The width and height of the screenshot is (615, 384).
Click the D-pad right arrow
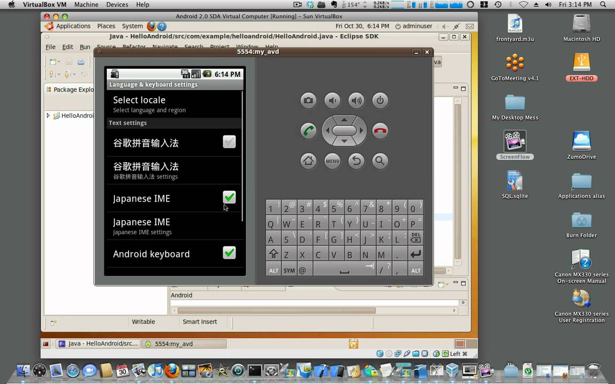(x=361, y=131)
